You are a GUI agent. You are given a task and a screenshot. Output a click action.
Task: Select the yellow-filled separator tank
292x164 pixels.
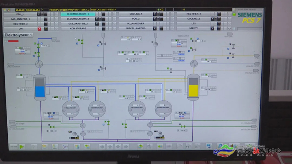193,88
